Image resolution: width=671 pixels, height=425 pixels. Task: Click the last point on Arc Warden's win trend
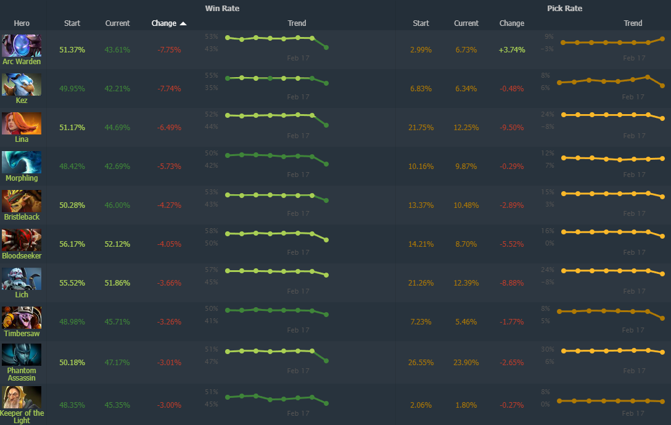click(326, 46)
